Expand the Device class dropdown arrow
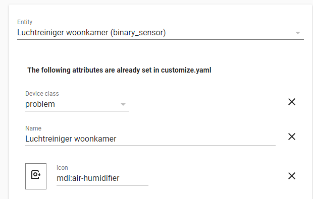This screenshot has height=199, width=313. [x=123, y=104]
